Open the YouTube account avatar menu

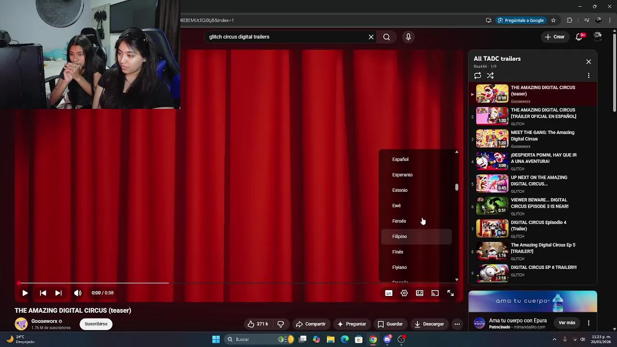(598, 37)
